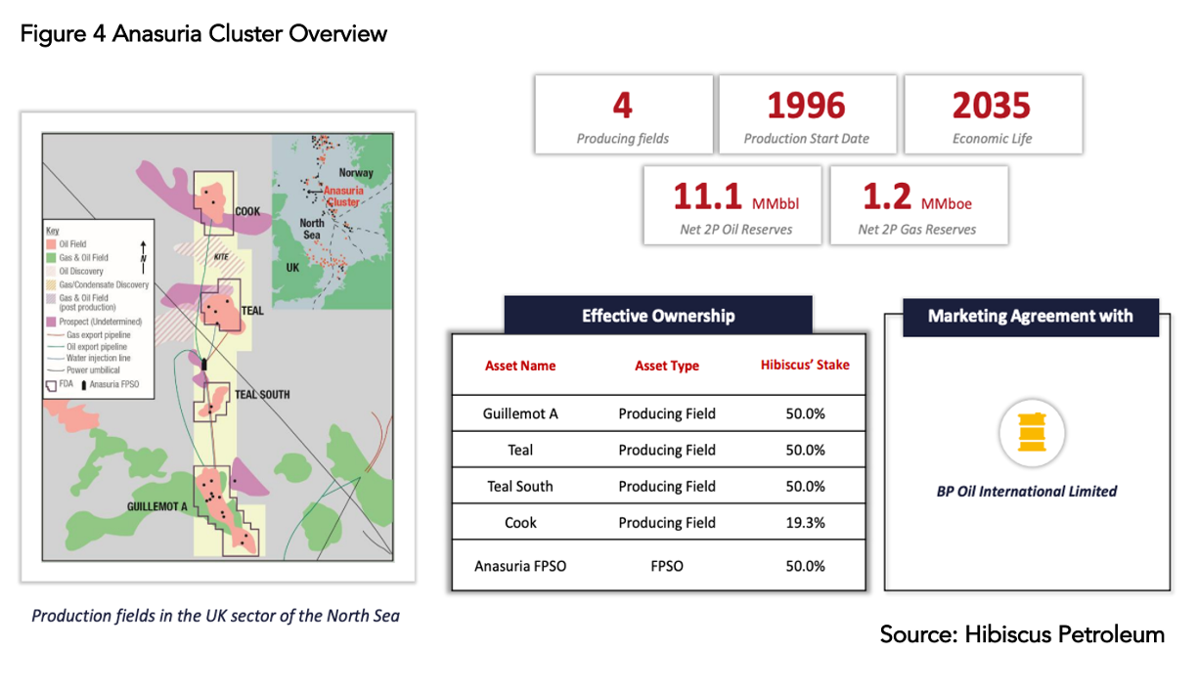Image resolution: width=1199 pixels, height=694 pixels.
Task: Click the '4 Producing fields' stat card
Action: [623, 114]
